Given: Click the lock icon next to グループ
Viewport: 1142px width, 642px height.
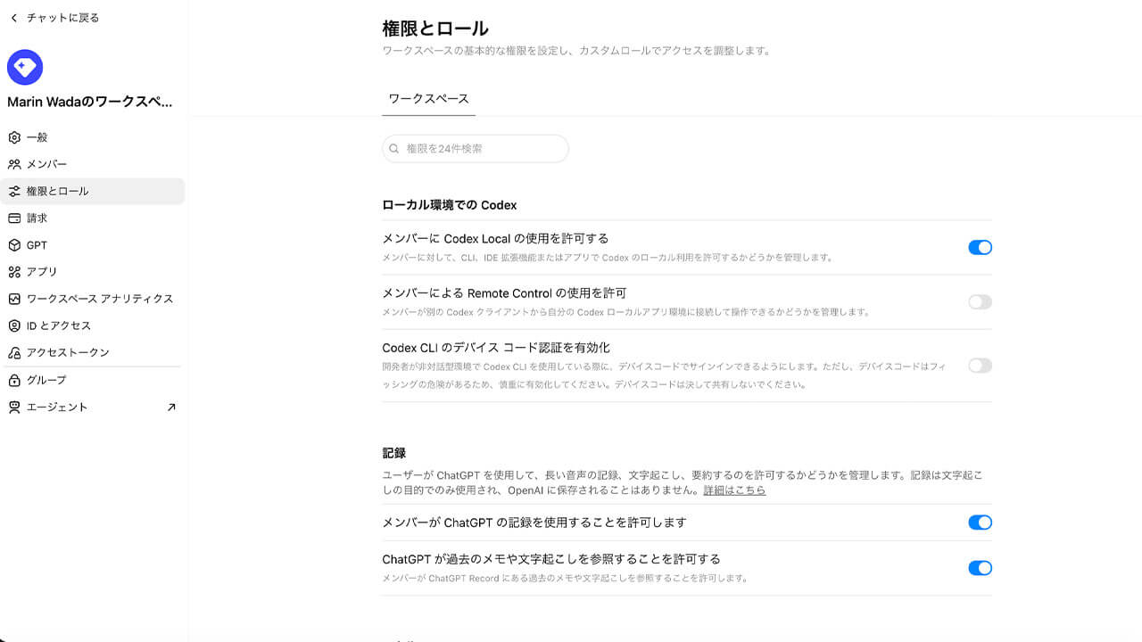Looking at the screenshot, I should [14, 380].
